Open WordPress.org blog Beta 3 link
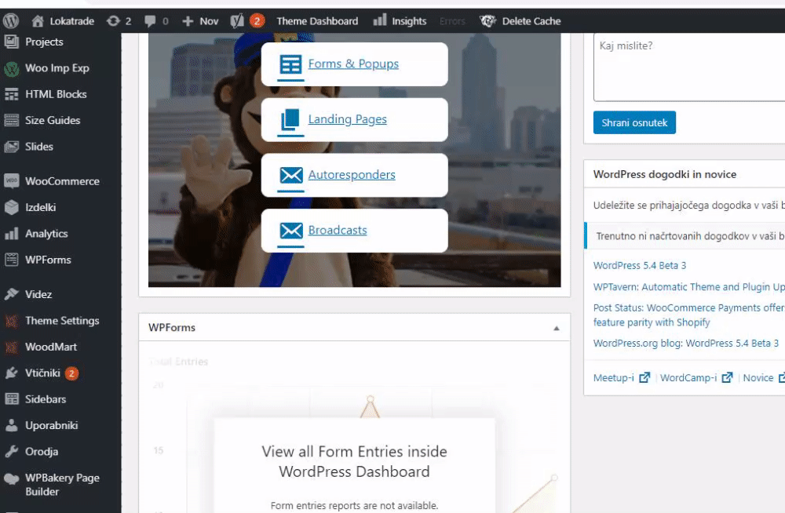The image size is (785, 513). [x=686, y=344]
